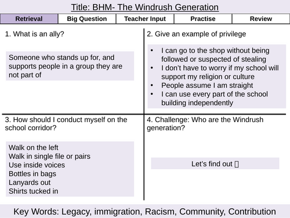This screenshot has width=290, height=218.
Task: Switch to Teacher Input tab
Action: (x=145, y=19)
